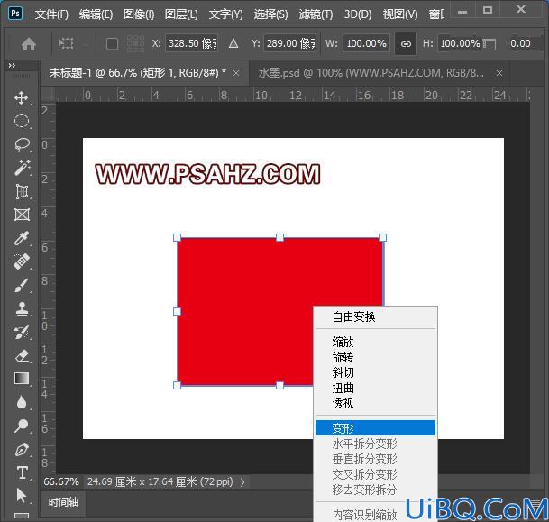Image resolution: width=549 pixels, height=522 pixels.
Task: Select the Move tool
Action: (x=22, y=97)
